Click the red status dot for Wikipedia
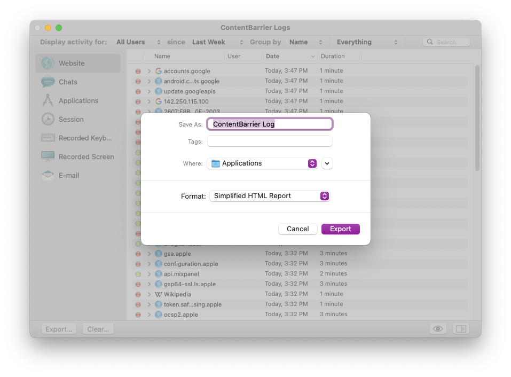This screenshot has width=511, height=377. pyautogui.click(x=138, y=295)
